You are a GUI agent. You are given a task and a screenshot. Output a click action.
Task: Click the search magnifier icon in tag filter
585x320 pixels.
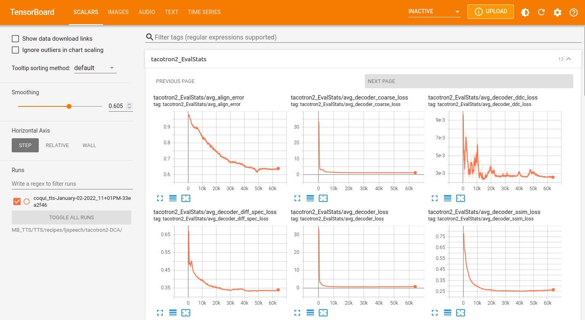pyautogui.click(x=149, y=37)
